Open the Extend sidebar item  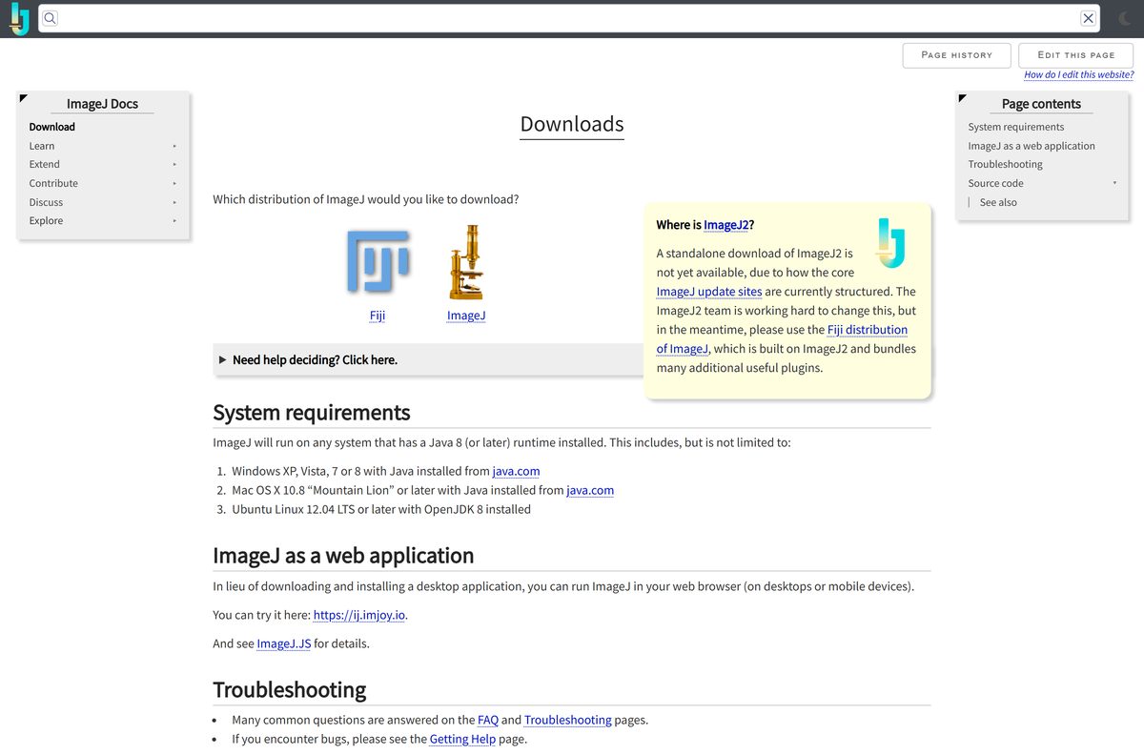[44, 164]
